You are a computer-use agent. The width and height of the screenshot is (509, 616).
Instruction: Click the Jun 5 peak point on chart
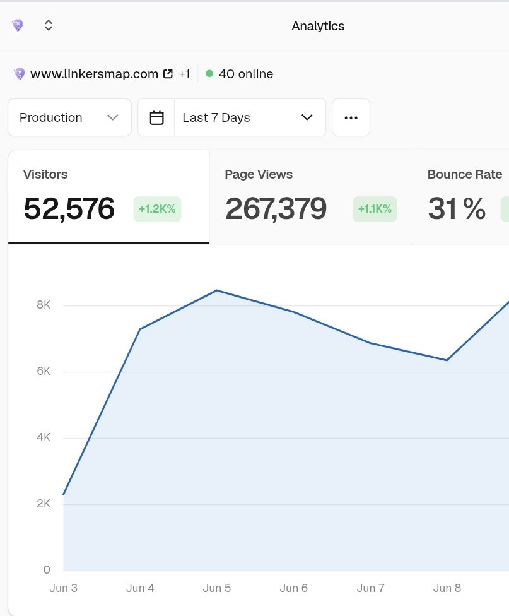point(217,290)
